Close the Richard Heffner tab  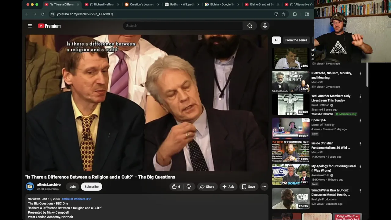tap(118, 5)
